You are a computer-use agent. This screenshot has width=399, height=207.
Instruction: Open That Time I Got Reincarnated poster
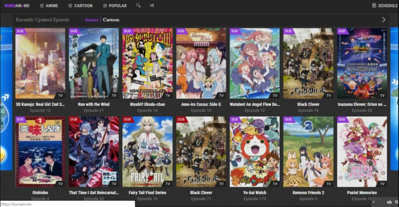point(94,152)
